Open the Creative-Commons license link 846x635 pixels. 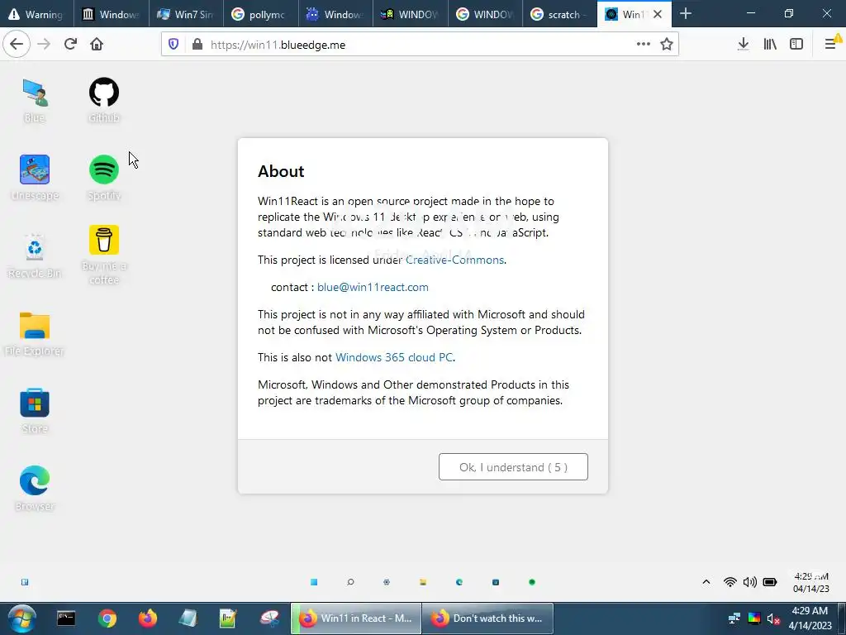455,260
